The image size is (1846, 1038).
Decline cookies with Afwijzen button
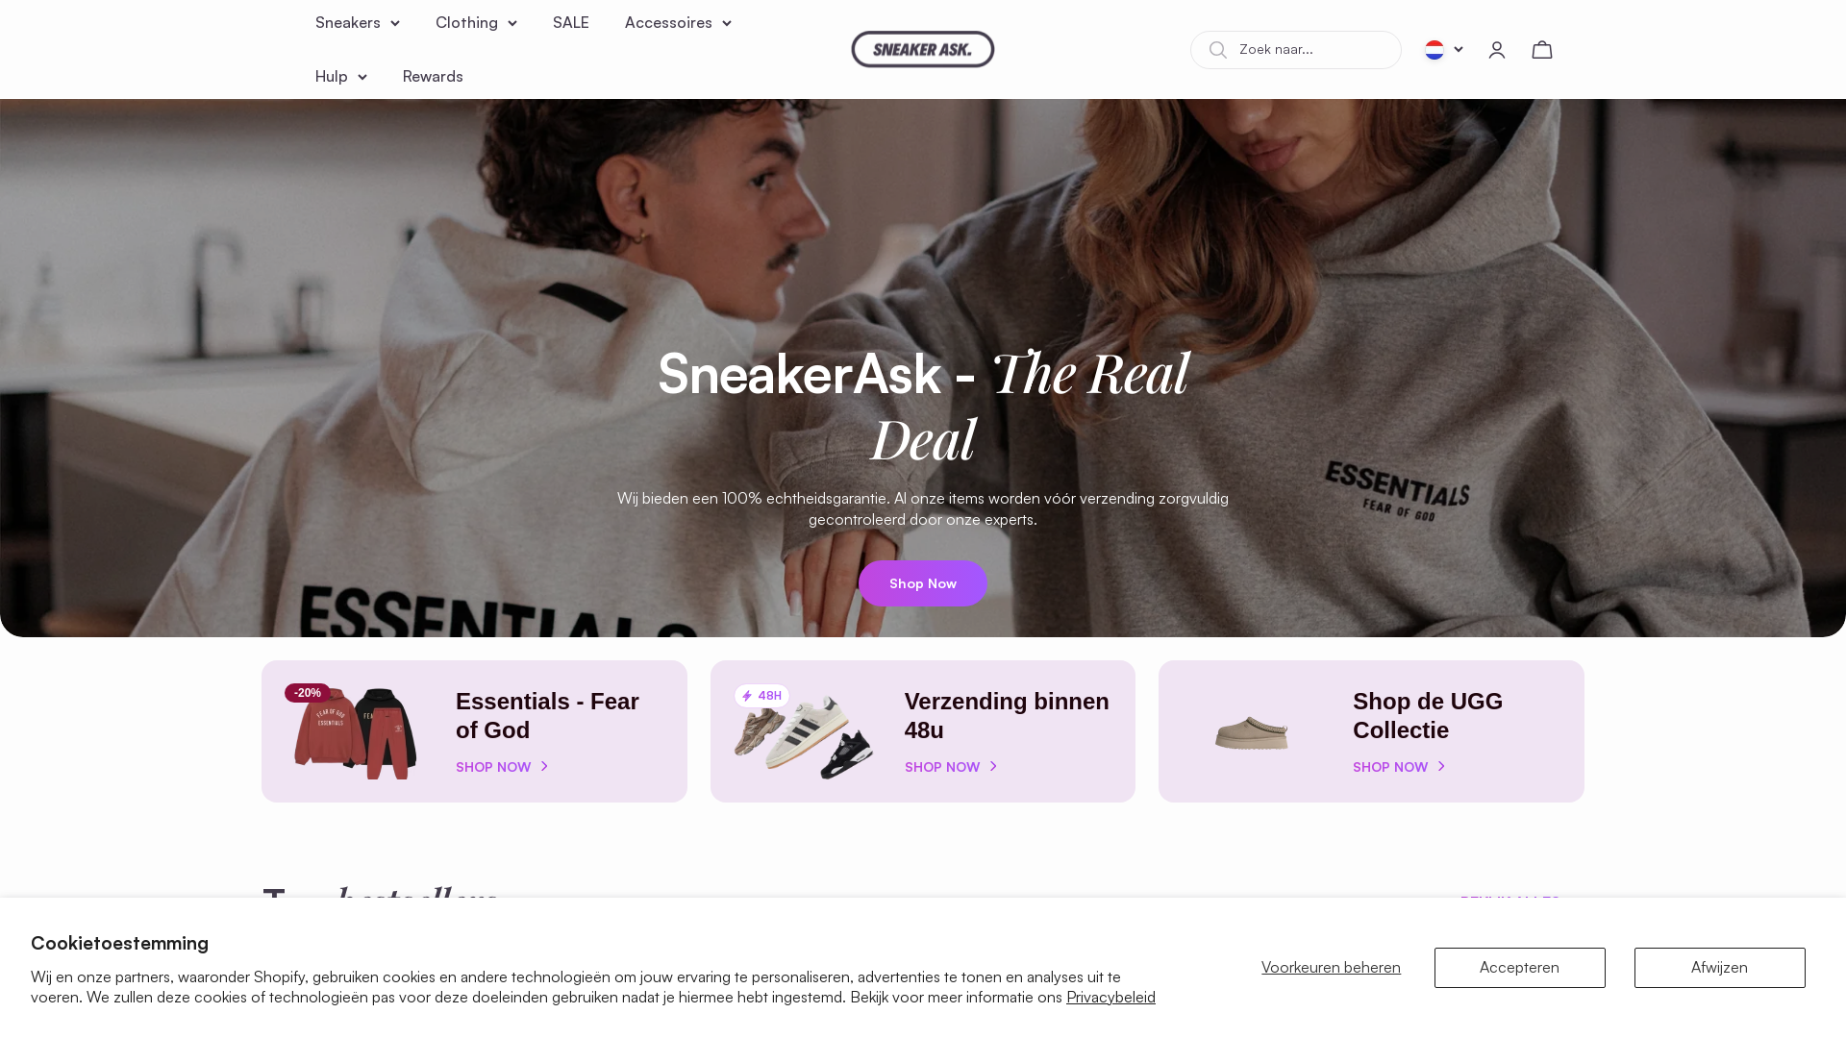pyautogui.click(x=1719, y=968)
